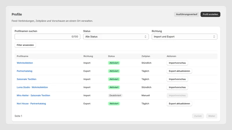Screen dimensions: 232x130
Task: Open the Ausführungsverlauf page
Action: (186, 14)
